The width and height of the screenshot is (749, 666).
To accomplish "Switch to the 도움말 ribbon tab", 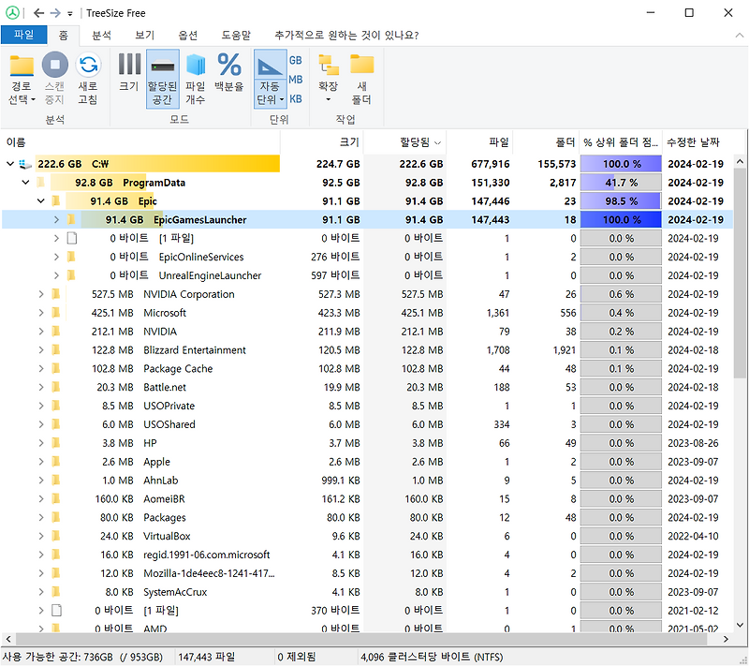I will pos(236,36).
